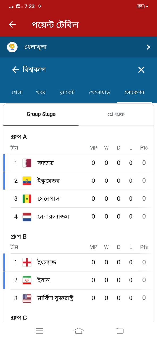The width and height of the screenshot is (157, 340).
Task: Select team কাতার from গ্রুপ A
Action: [x=46, y=163]
